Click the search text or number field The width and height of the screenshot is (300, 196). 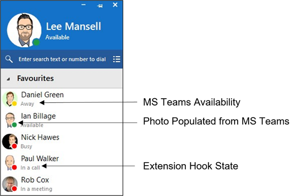point(62,59)
